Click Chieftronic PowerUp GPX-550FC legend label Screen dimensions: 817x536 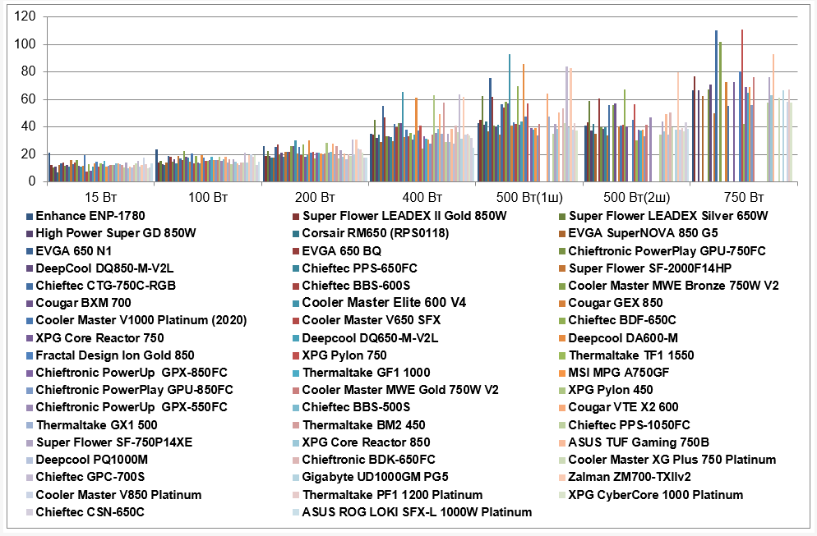pyautogui.click(x=132, y=407)
